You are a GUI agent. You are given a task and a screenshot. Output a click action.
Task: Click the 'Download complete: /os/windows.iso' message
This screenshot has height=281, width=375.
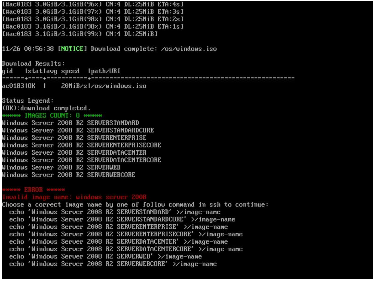(154, 49)
